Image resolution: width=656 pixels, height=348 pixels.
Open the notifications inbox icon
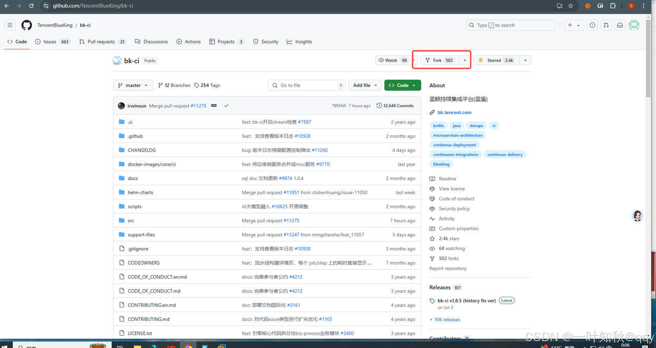point(620,25)
